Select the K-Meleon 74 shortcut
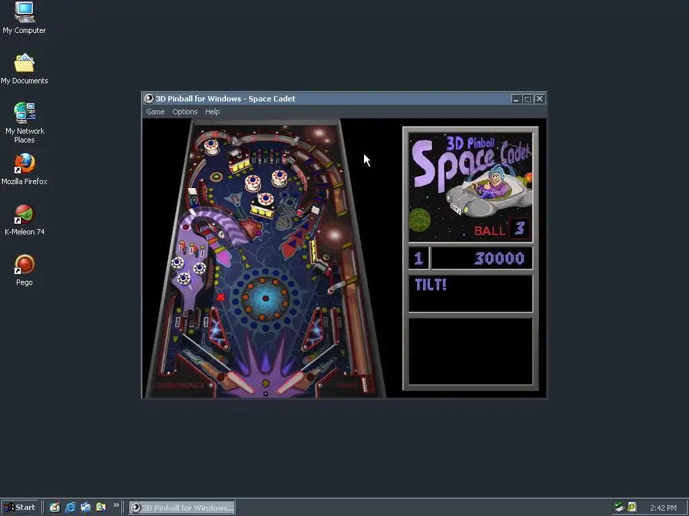The height and width of the screenshot is (516, 689). tap(24, 220)
